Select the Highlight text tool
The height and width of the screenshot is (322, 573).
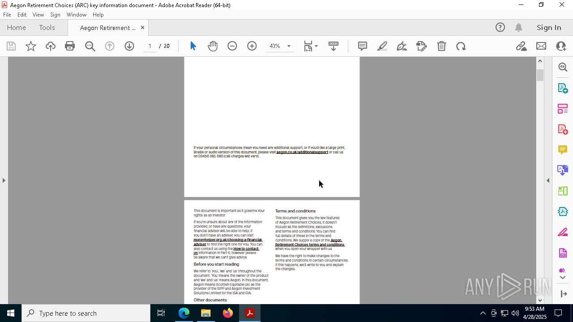tap(382, 46)
